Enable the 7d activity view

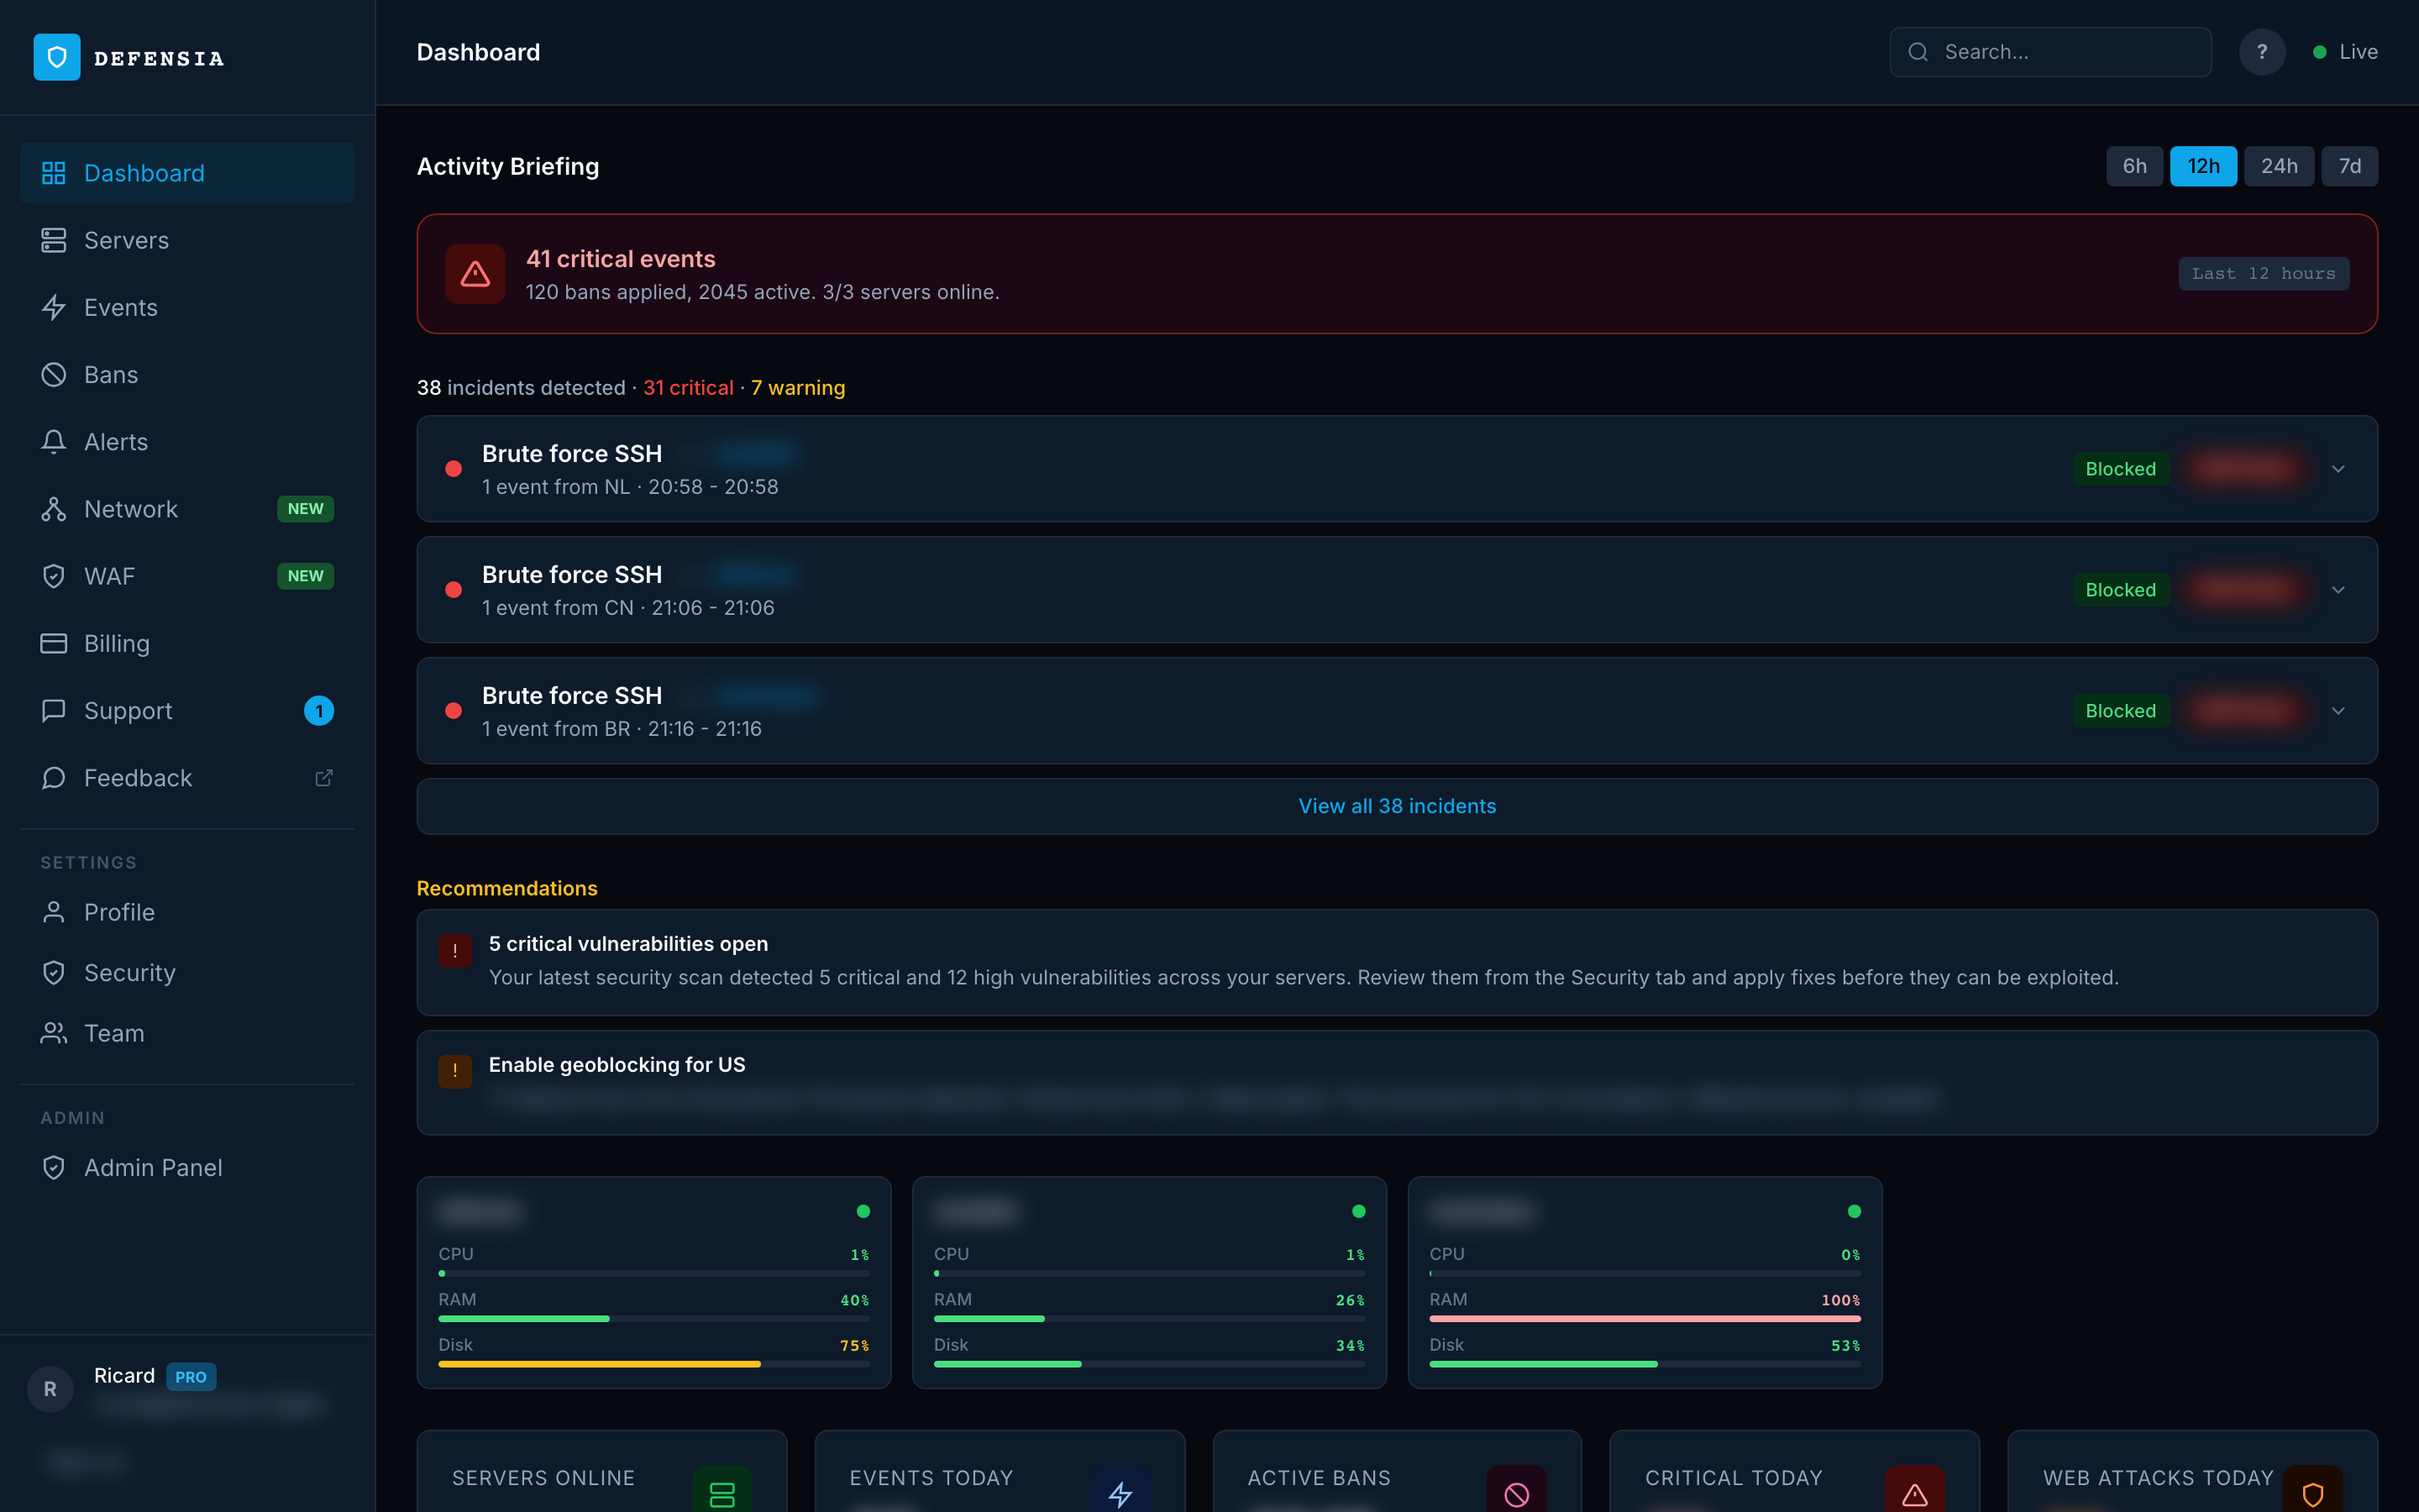2351,166
